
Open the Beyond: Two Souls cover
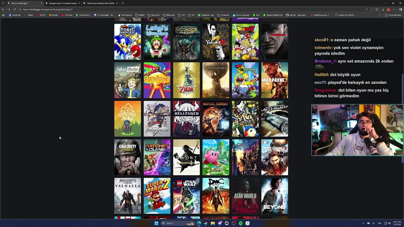coord(275,196)
